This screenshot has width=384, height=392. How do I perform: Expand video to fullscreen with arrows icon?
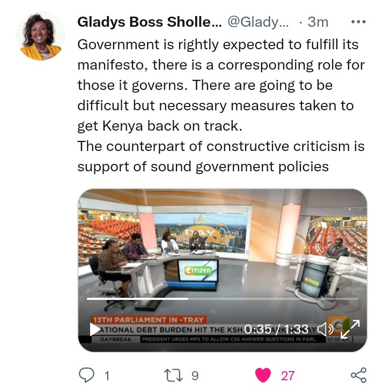pyautogui.click(x=350, y=329)
